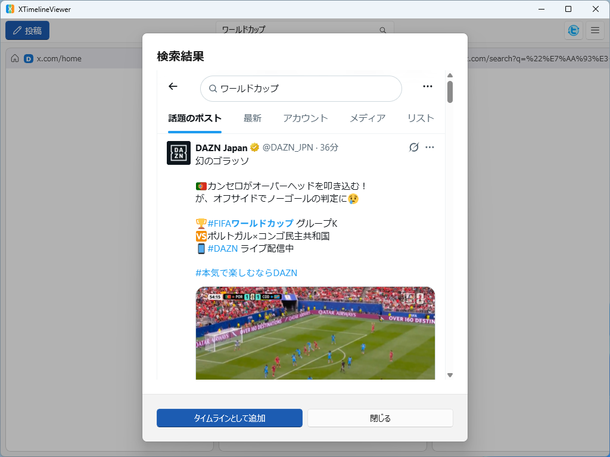Click DAZN Japan profile avatar
610x457 pixels.
coord(179,153)
